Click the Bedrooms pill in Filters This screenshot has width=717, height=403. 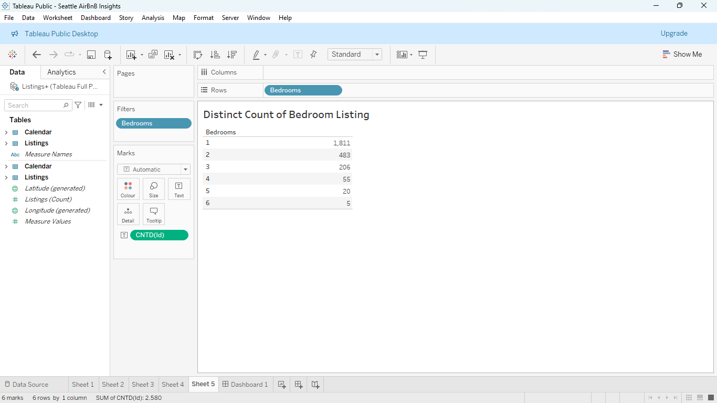(x=154, y=123)
